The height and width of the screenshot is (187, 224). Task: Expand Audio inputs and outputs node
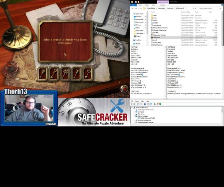point(134,110)
